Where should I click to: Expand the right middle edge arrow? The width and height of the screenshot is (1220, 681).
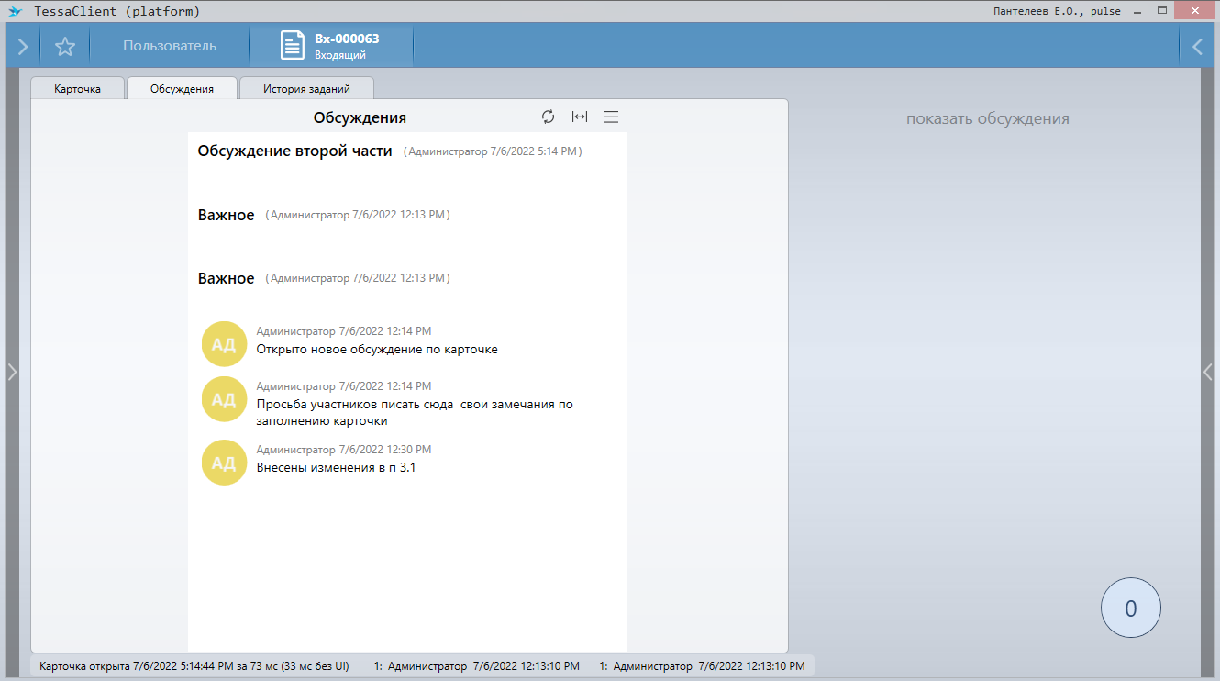(x=1208, y=372)
